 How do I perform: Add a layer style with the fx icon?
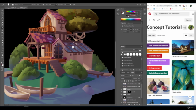pos(126,105)
